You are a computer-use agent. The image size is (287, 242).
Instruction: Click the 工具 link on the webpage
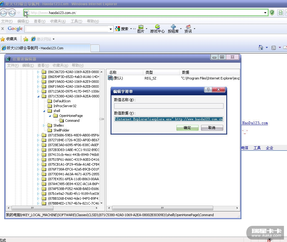tap(257, 148)
